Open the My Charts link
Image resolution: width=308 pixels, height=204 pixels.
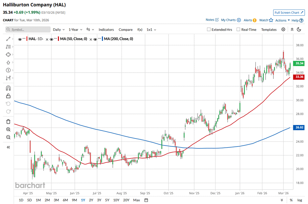point(231,20)
